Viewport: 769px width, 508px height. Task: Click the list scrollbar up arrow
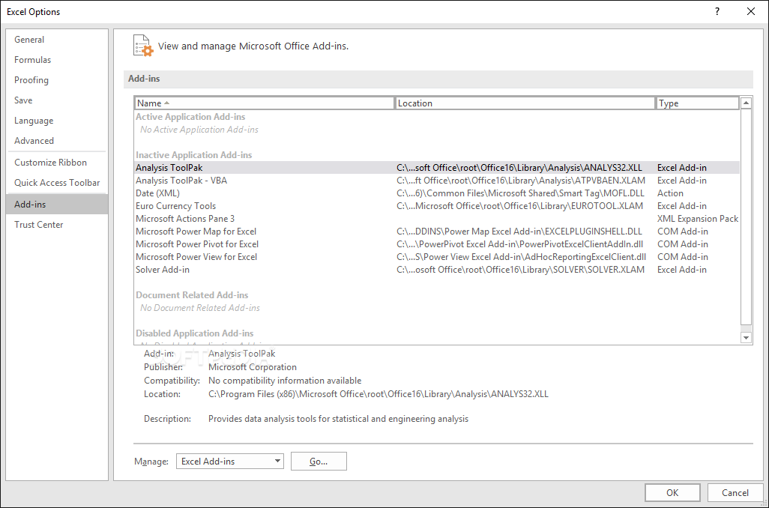click(x=746, y=103)
